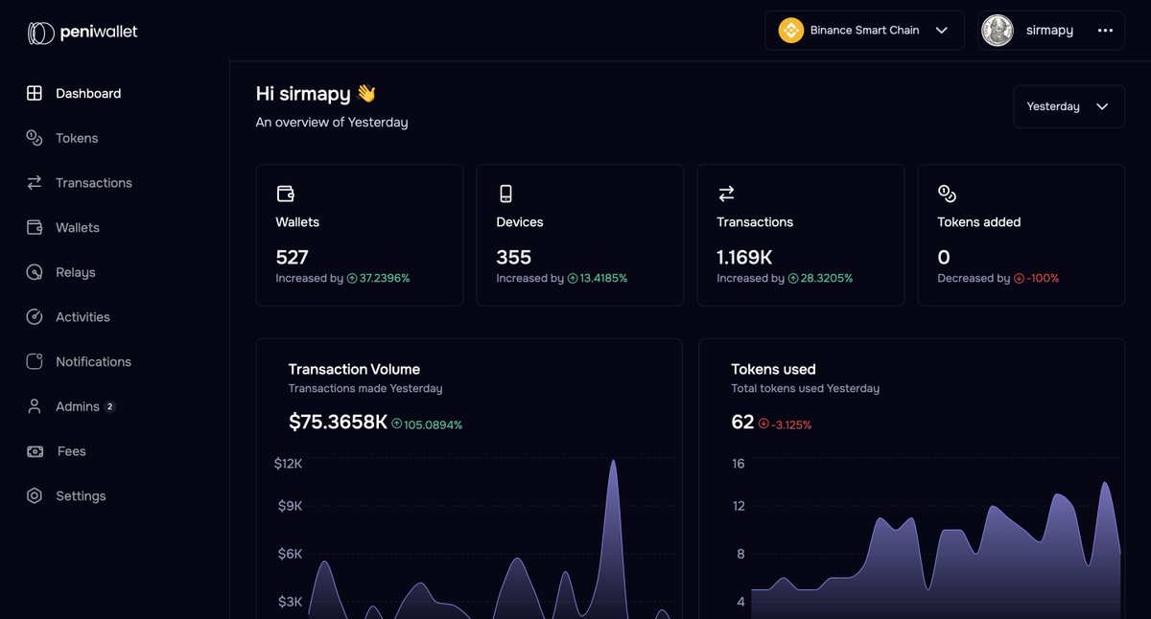This screenshot has width=1151, height=619.
Task: Click the Hi sirmapy greeting heading
Action: point(316,93)
